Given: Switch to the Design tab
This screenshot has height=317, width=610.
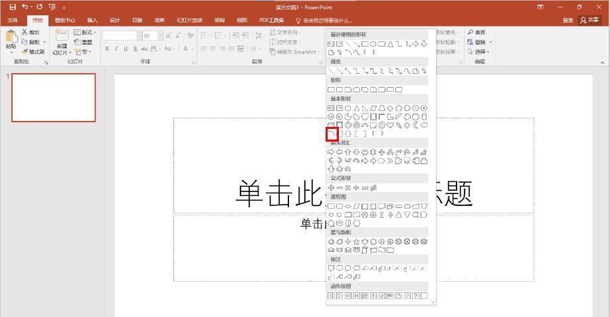Looking at the screenshot, I should point(115,20).
